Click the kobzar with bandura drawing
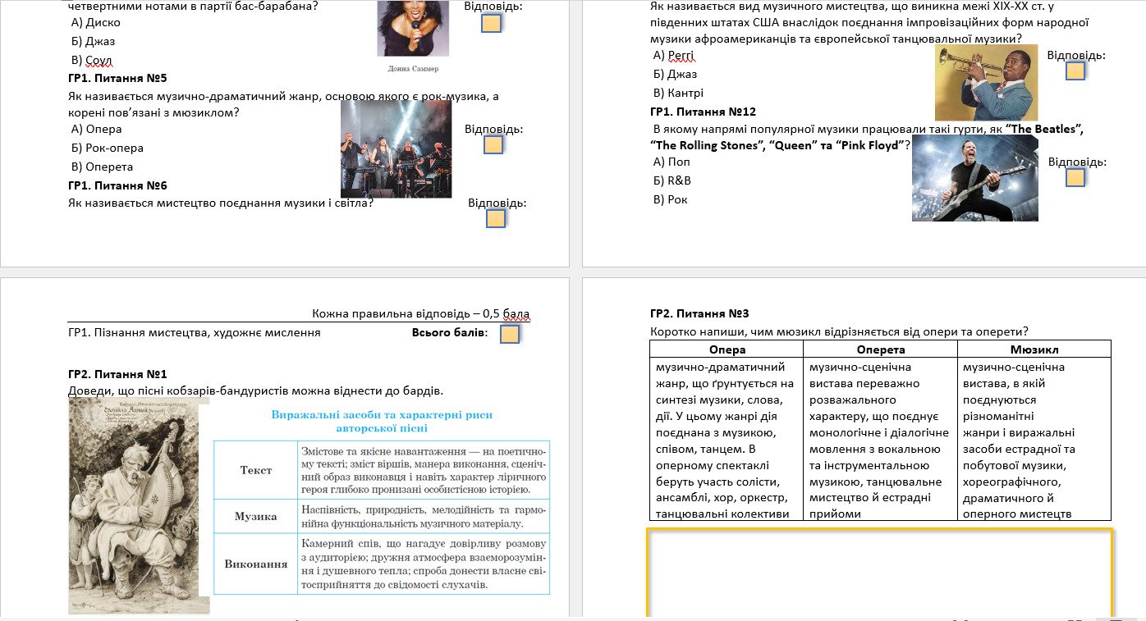Viewport: 1146px width, 621px height. (139, 506)
